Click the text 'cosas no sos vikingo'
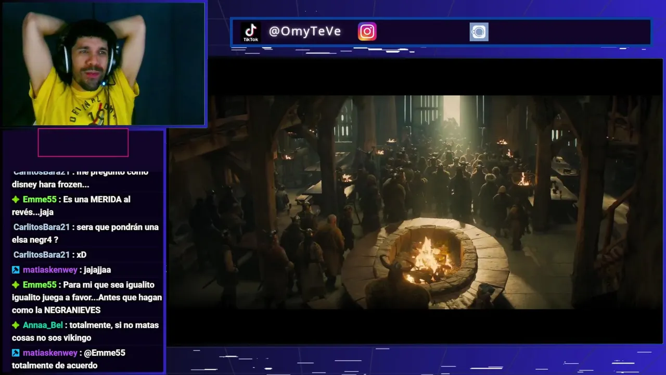Viewport: 666px width, 375px height. point(52,337)
